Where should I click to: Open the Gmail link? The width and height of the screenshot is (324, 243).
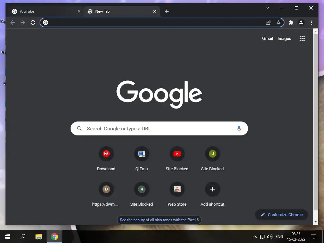[x=267, y=38]
